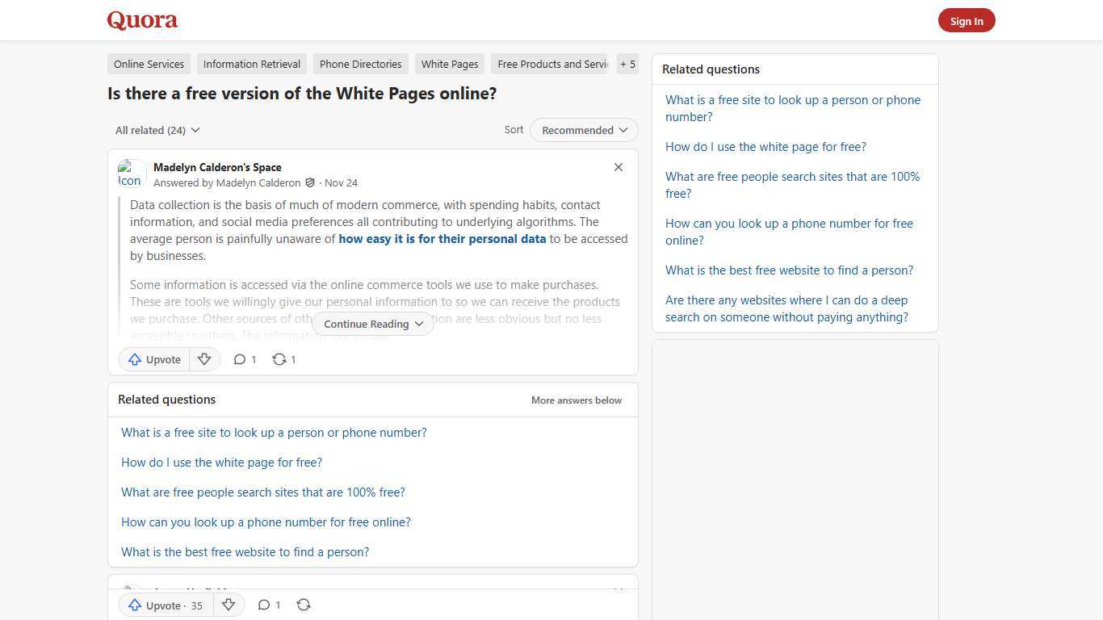Open the Quora home logo
This screenshot has width=1103, height=620.
click(141, 20)
